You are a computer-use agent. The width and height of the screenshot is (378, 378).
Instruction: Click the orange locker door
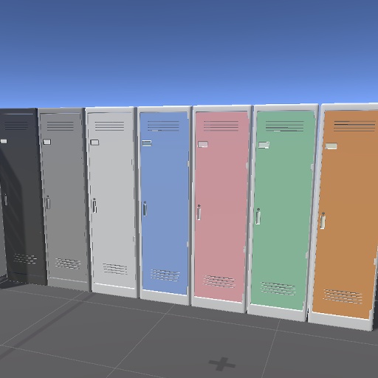click(x=346, y=216)
